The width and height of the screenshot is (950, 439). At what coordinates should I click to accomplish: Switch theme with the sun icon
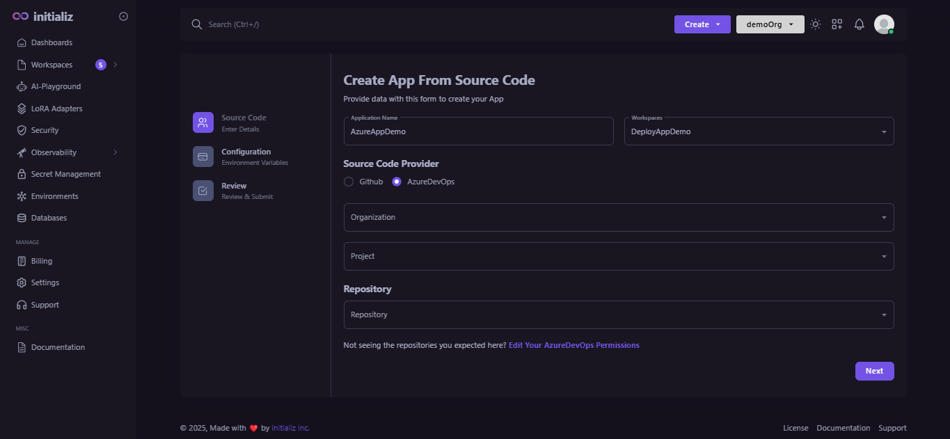816,24
